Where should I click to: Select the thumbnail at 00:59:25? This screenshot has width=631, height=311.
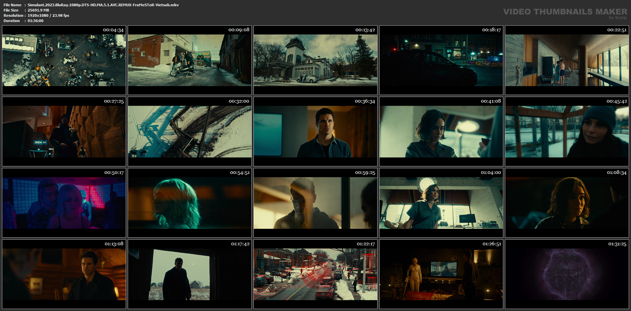point(315,203)
